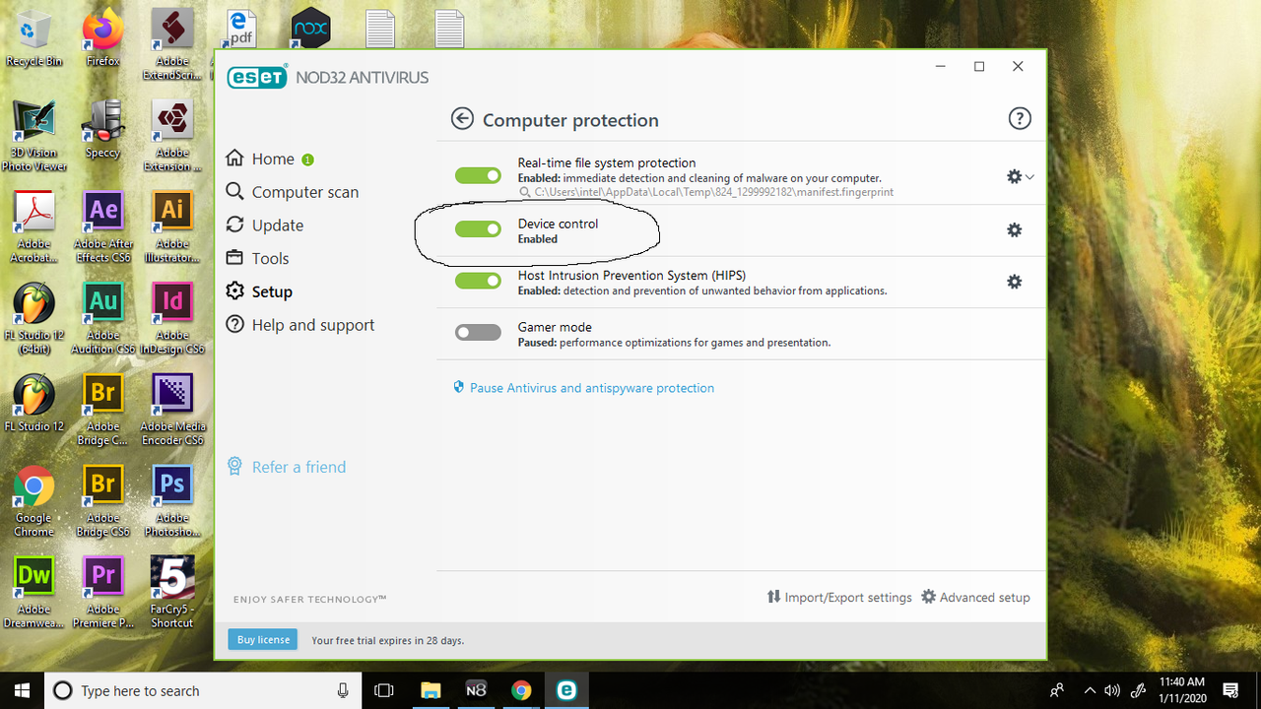Click the Gamer mode label

point(555,327)
